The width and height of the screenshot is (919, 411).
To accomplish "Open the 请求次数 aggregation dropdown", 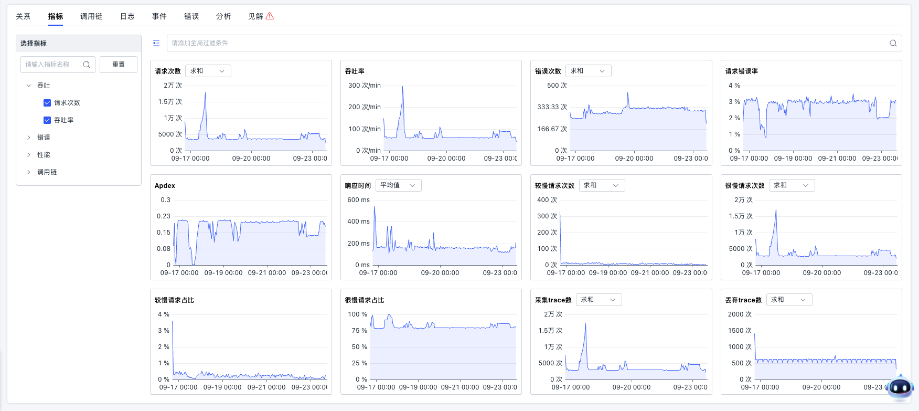I will tap(208, 71).
